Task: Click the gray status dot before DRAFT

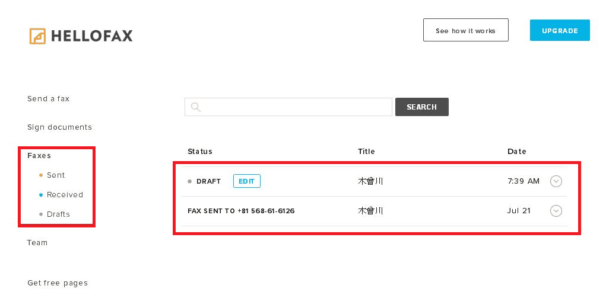Action: (190, 181)
